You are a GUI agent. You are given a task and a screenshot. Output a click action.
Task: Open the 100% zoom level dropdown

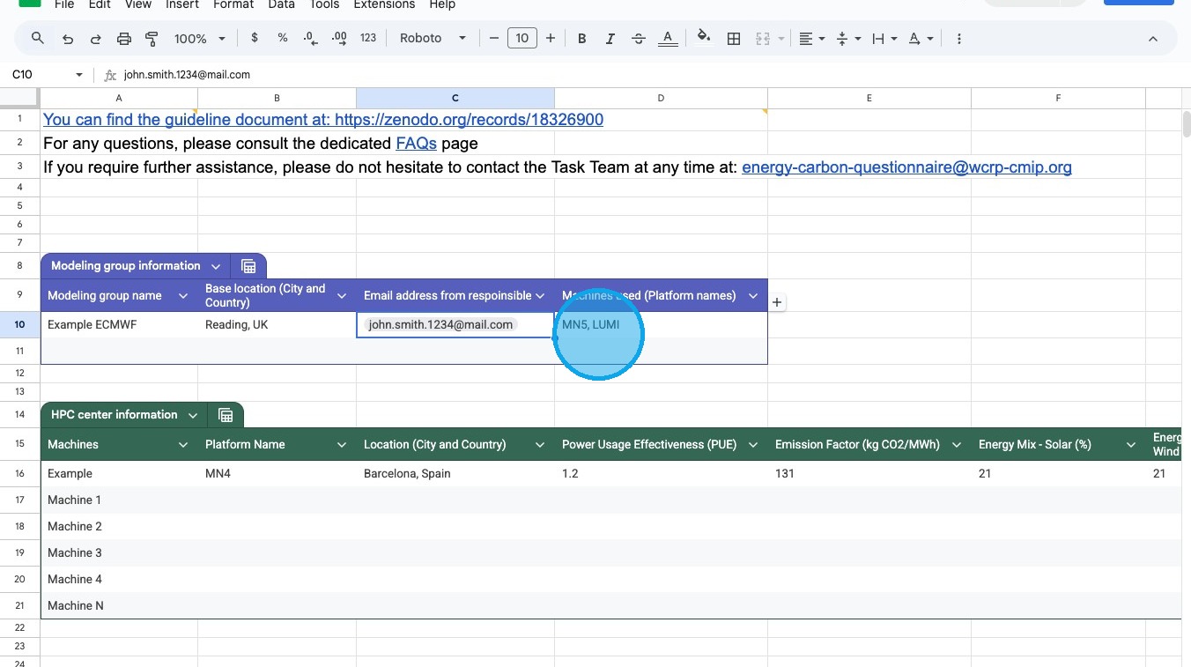pos(200,39)
